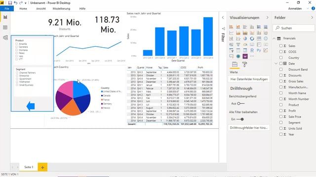Open help via blue question icon

pos(313,8)
